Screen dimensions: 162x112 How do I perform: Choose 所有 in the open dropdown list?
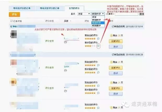coord(98,17)
